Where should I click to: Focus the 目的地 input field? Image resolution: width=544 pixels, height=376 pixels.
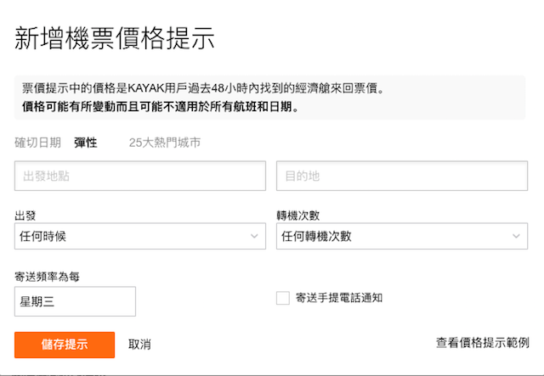tap(402, 176)
